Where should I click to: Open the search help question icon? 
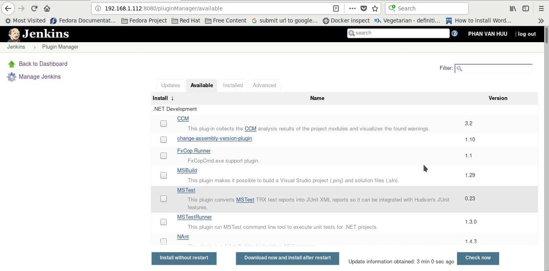pyautogui.click(x=455, y=34)
